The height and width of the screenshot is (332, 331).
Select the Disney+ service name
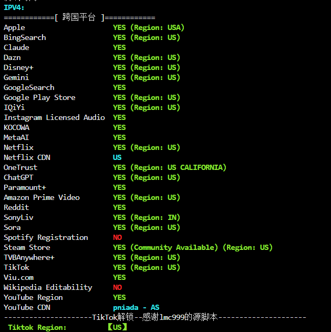point(18,67)
